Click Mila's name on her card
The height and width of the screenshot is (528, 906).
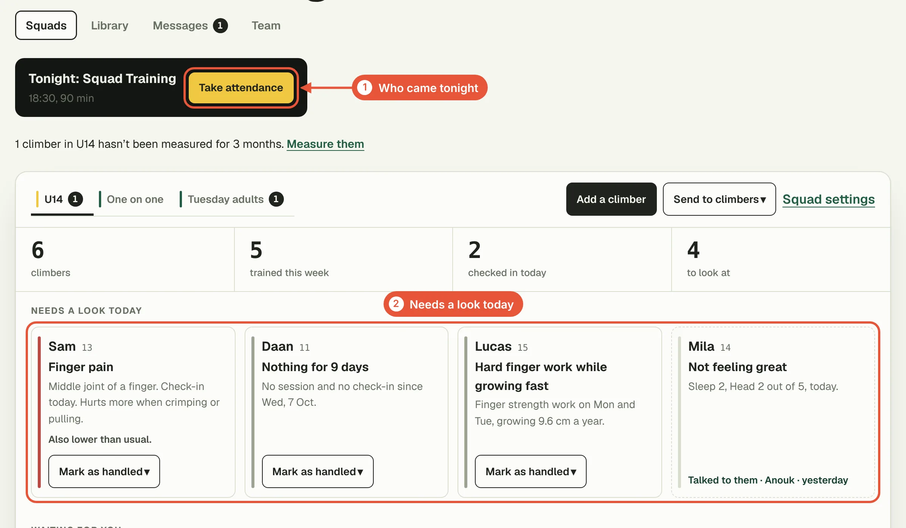coord(701,346)
